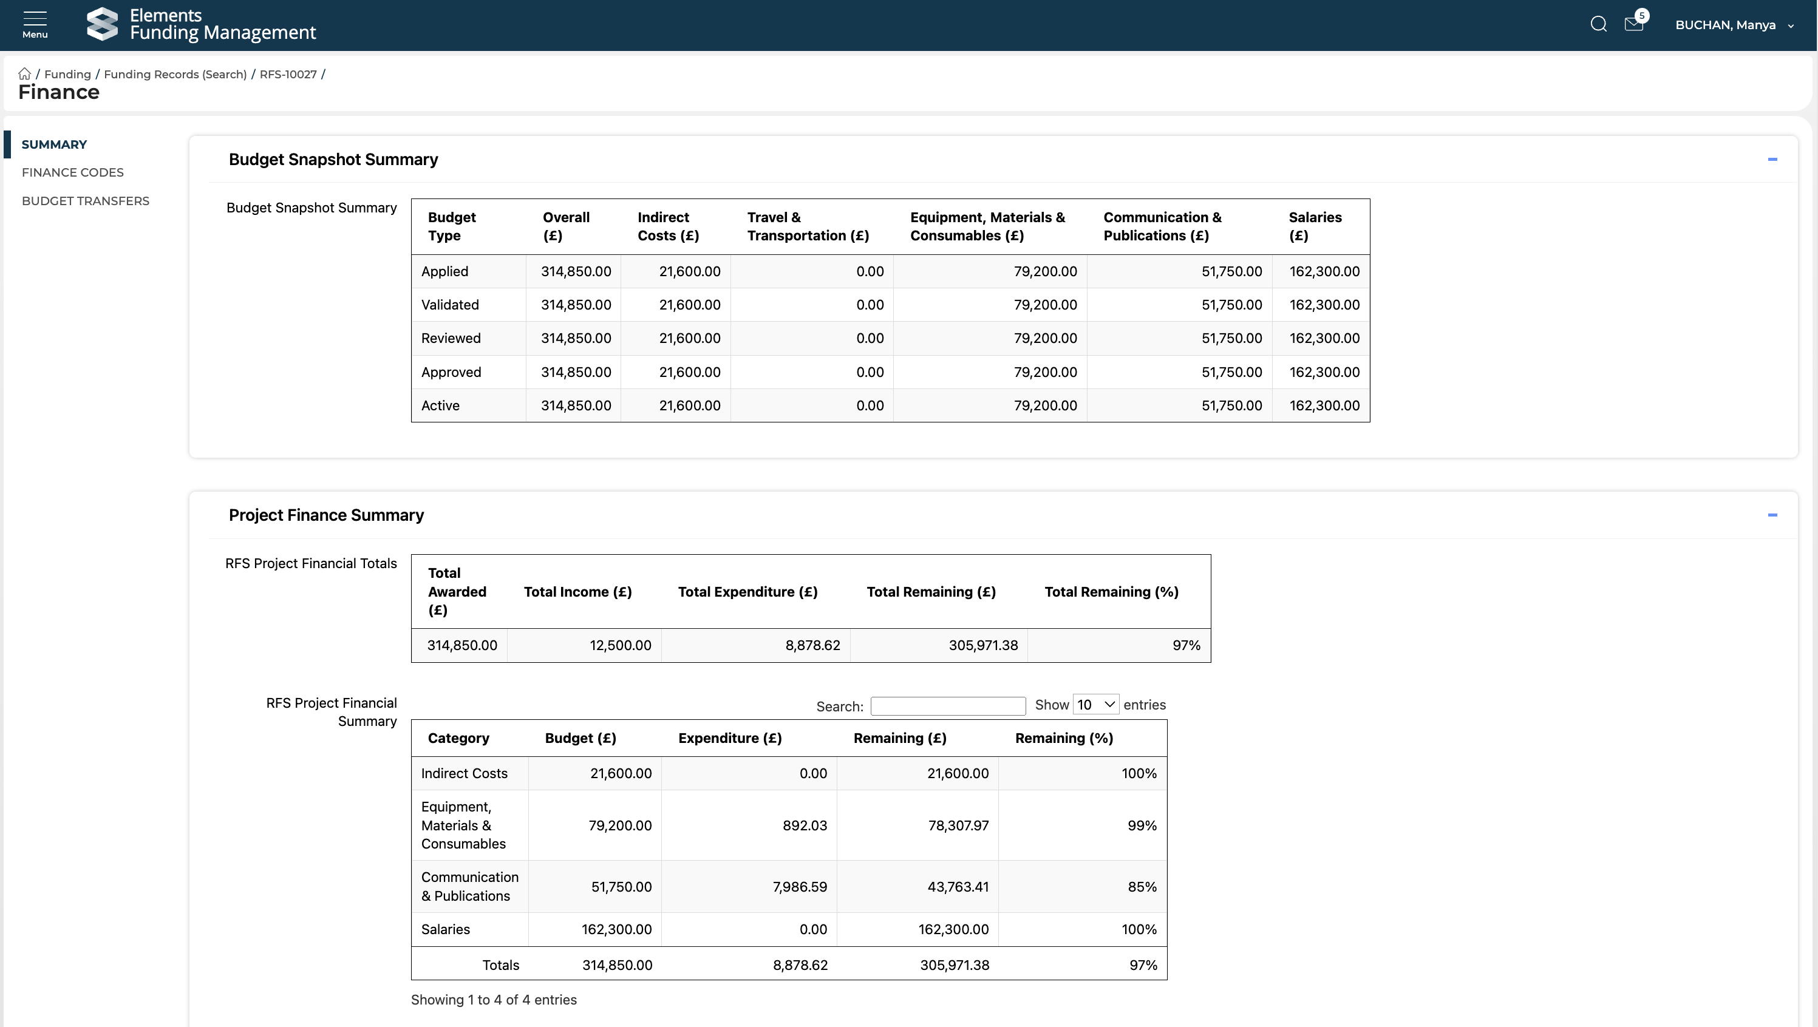Sort by the Category column header
Image resolution: width=1818 pixels, height=1027 pixels.
point(458,739)
